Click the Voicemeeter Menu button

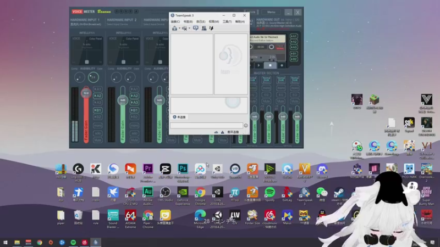tap(271, 12)
